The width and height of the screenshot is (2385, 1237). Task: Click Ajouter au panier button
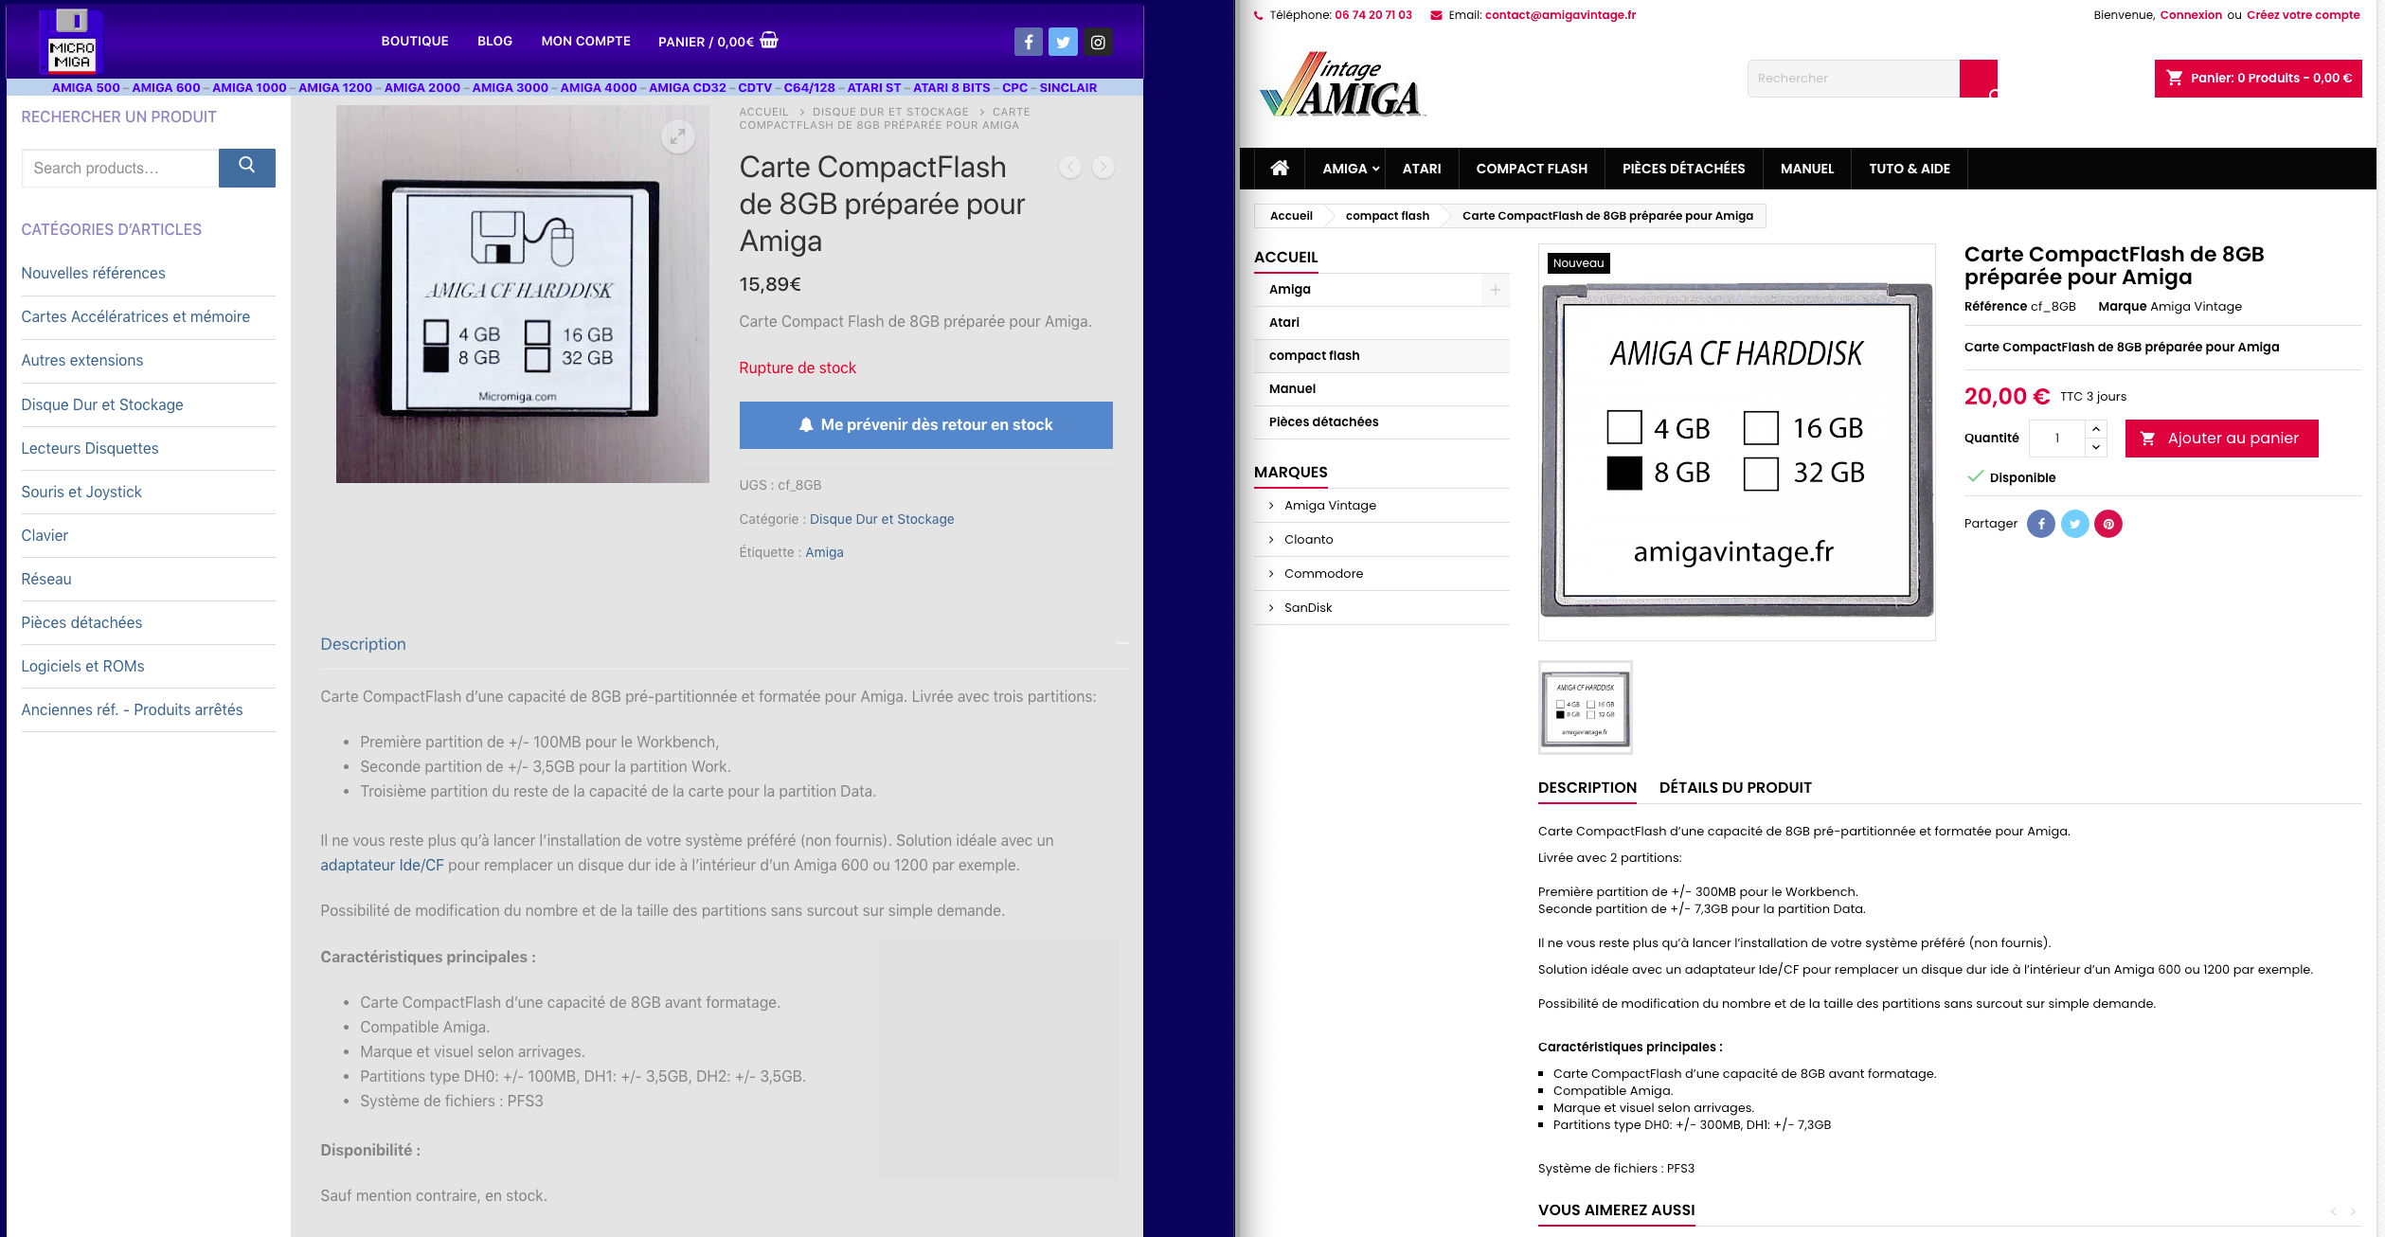coord(2221,439)
